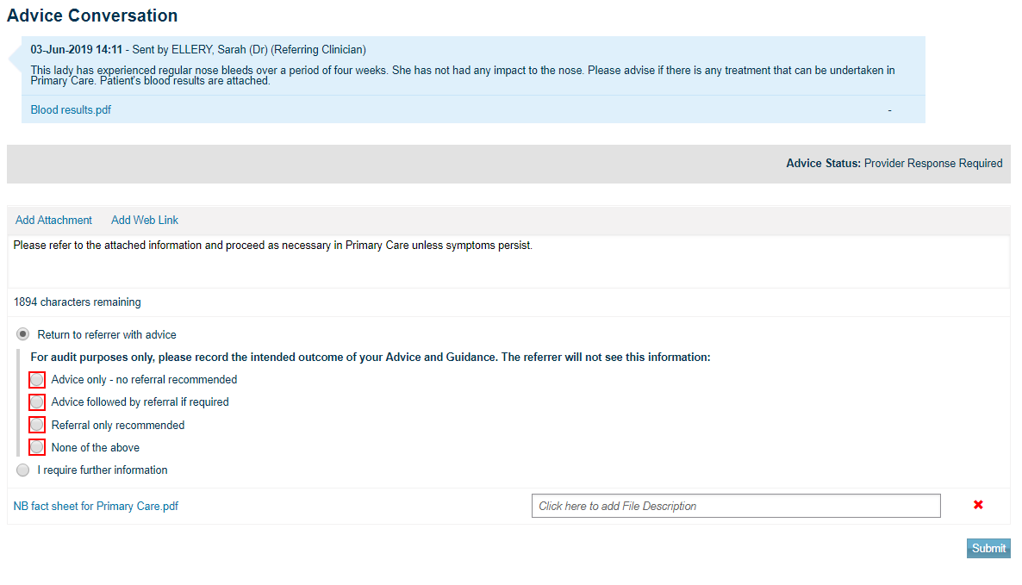
Task: Click the '03-Jun-2019 14:11' message timestamp
Action: 76,49
